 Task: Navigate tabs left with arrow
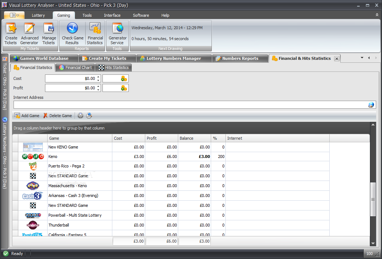click(x=369, y=58)
